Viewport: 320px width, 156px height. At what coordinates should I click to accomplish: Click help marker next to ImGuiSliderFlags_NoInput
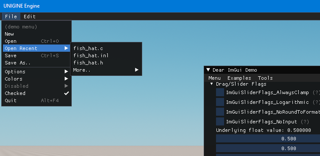(305, 122)
